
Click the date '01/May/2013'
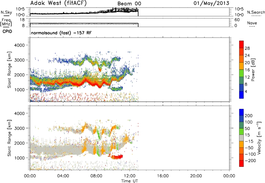(211, 3)
